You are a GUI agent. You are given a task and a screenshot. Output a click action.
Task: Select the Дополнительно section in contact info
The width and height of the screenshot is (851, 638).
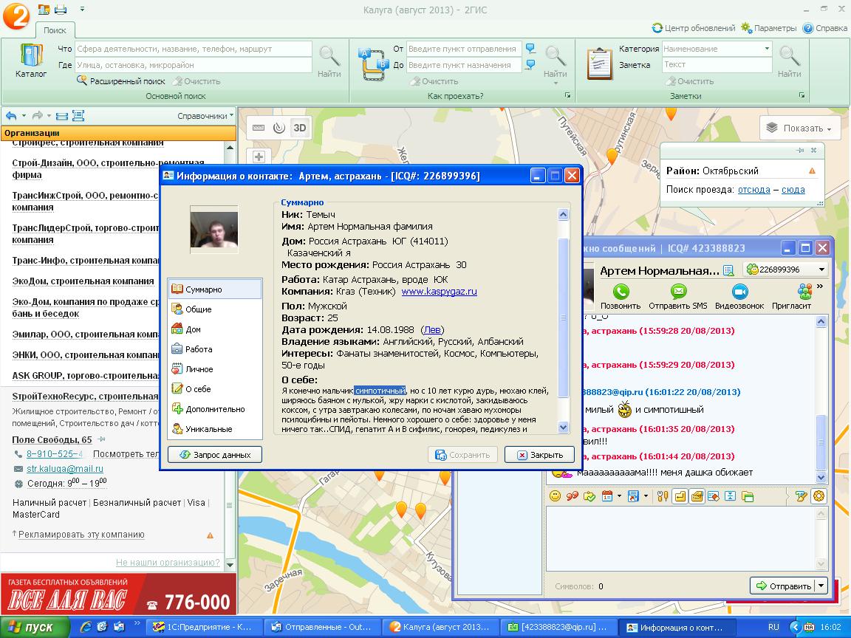[x=215, y=409]
